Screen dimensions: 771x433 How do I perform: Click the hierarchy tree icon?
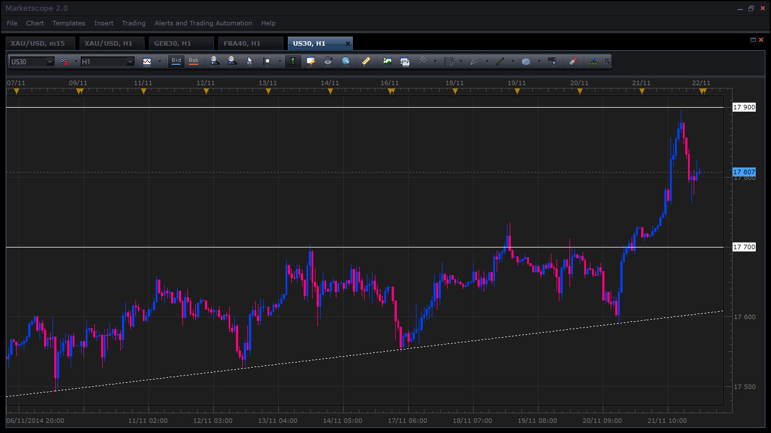pos(593,61)
